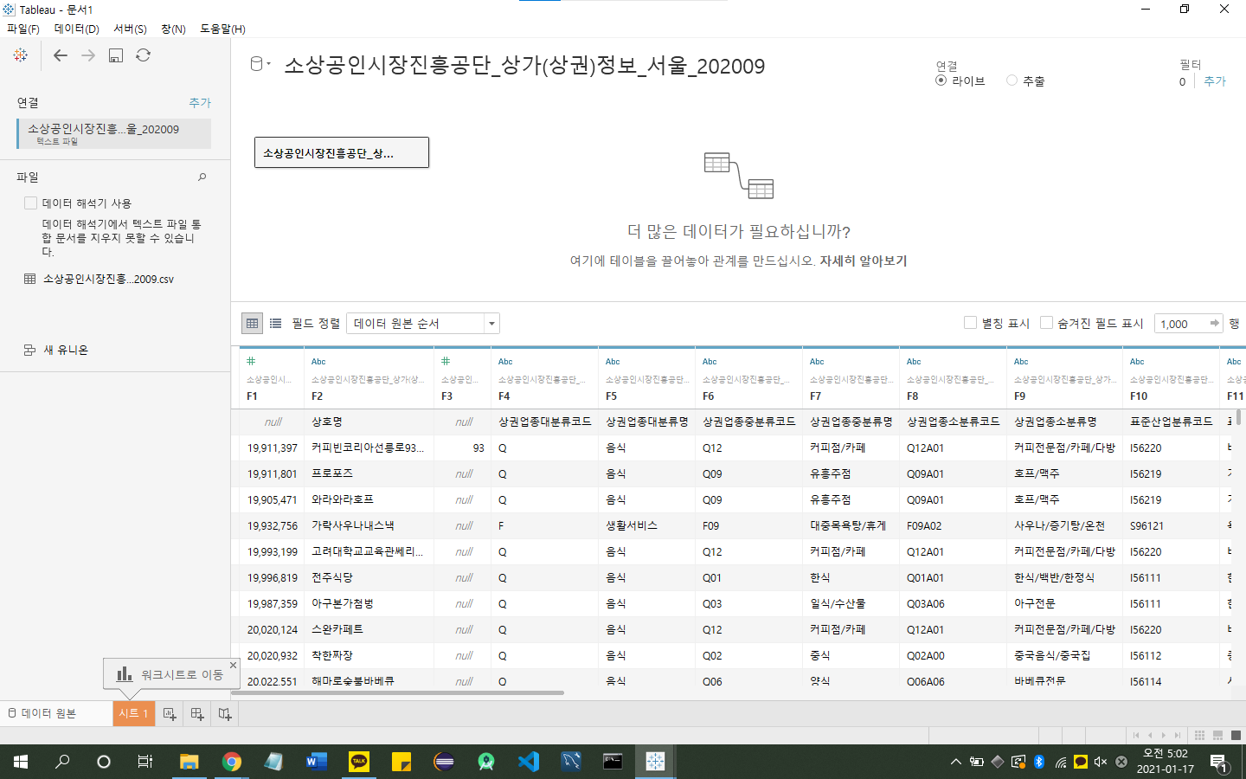This screenshot has width=1246, height=779.
Task: Change F1 number data type icon
Action: (251, 362)
